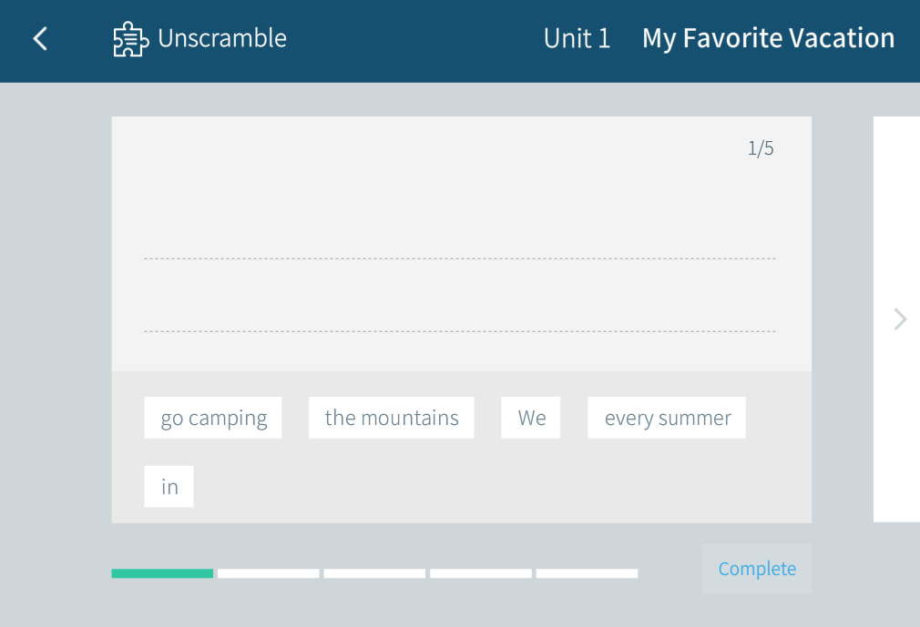Screen dimensions: 920x627
Task: Jump to the second progress segment
Action: tap(269, 573)
